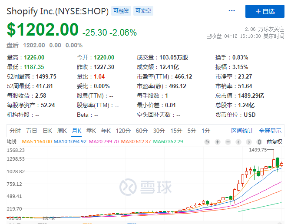Zoom out chart with minus icon

pyautogui.click(x=228, y=142)
